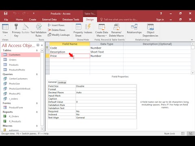Collapse the ribbon with the chevron
195x146 pixels.
click(192, 40)
